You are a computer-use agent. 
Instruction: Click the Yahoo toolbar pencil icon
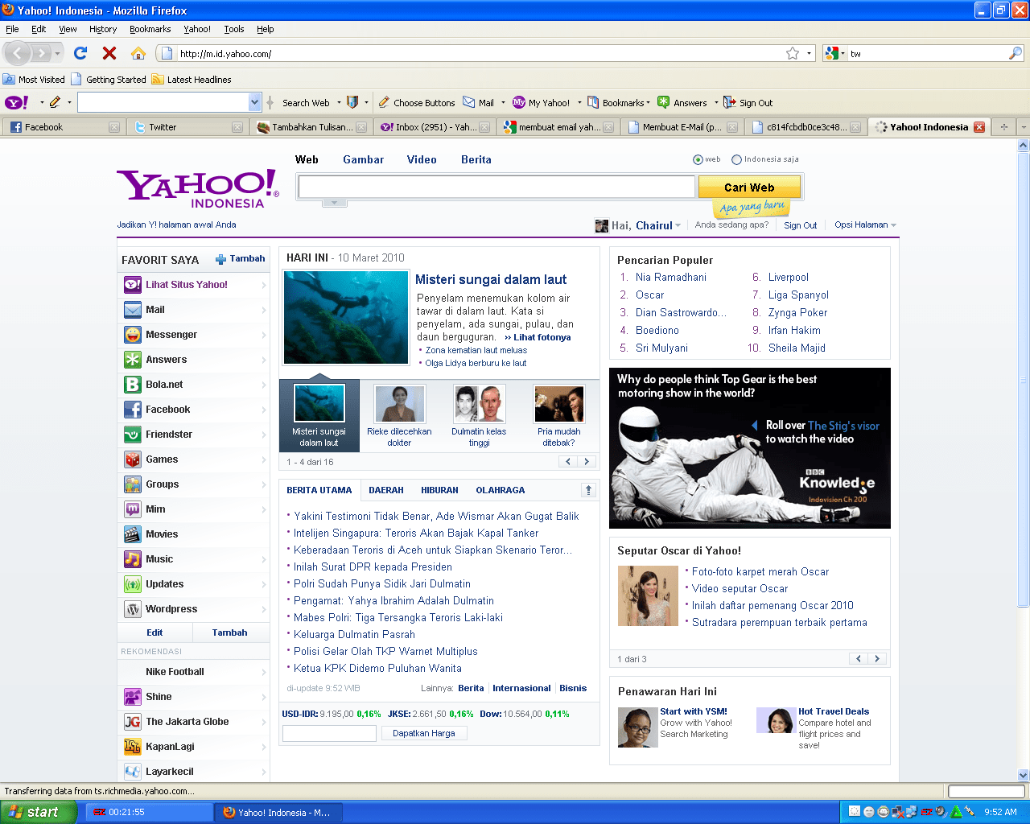(x=55, y=102)
